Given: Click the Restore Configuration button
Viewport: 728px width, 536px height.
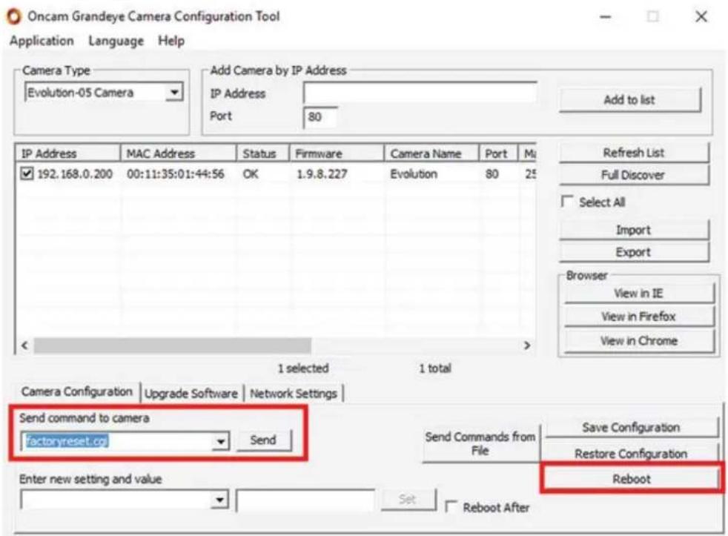Looking at the screenshot, I should (631, 454).
